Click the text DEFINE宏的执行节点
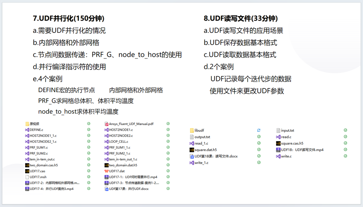This screenshot has width=363, height=207. click(67, 90)
